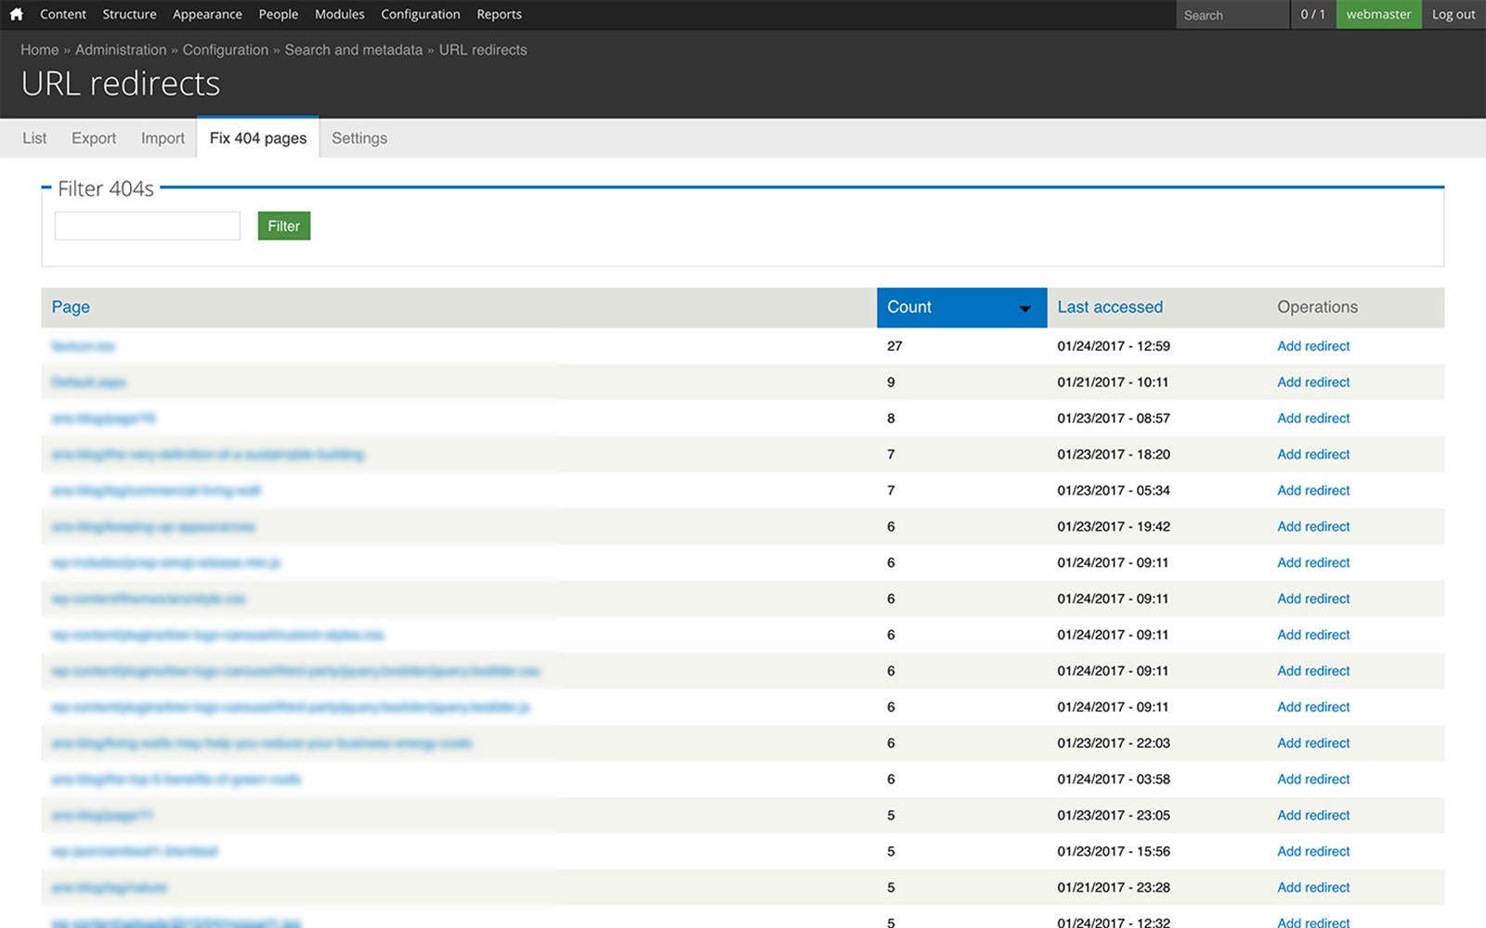The width and height of the screenshot is (1486, 928).
Task: Follow the Administration breadcrumb link
Action: point(121,50)
